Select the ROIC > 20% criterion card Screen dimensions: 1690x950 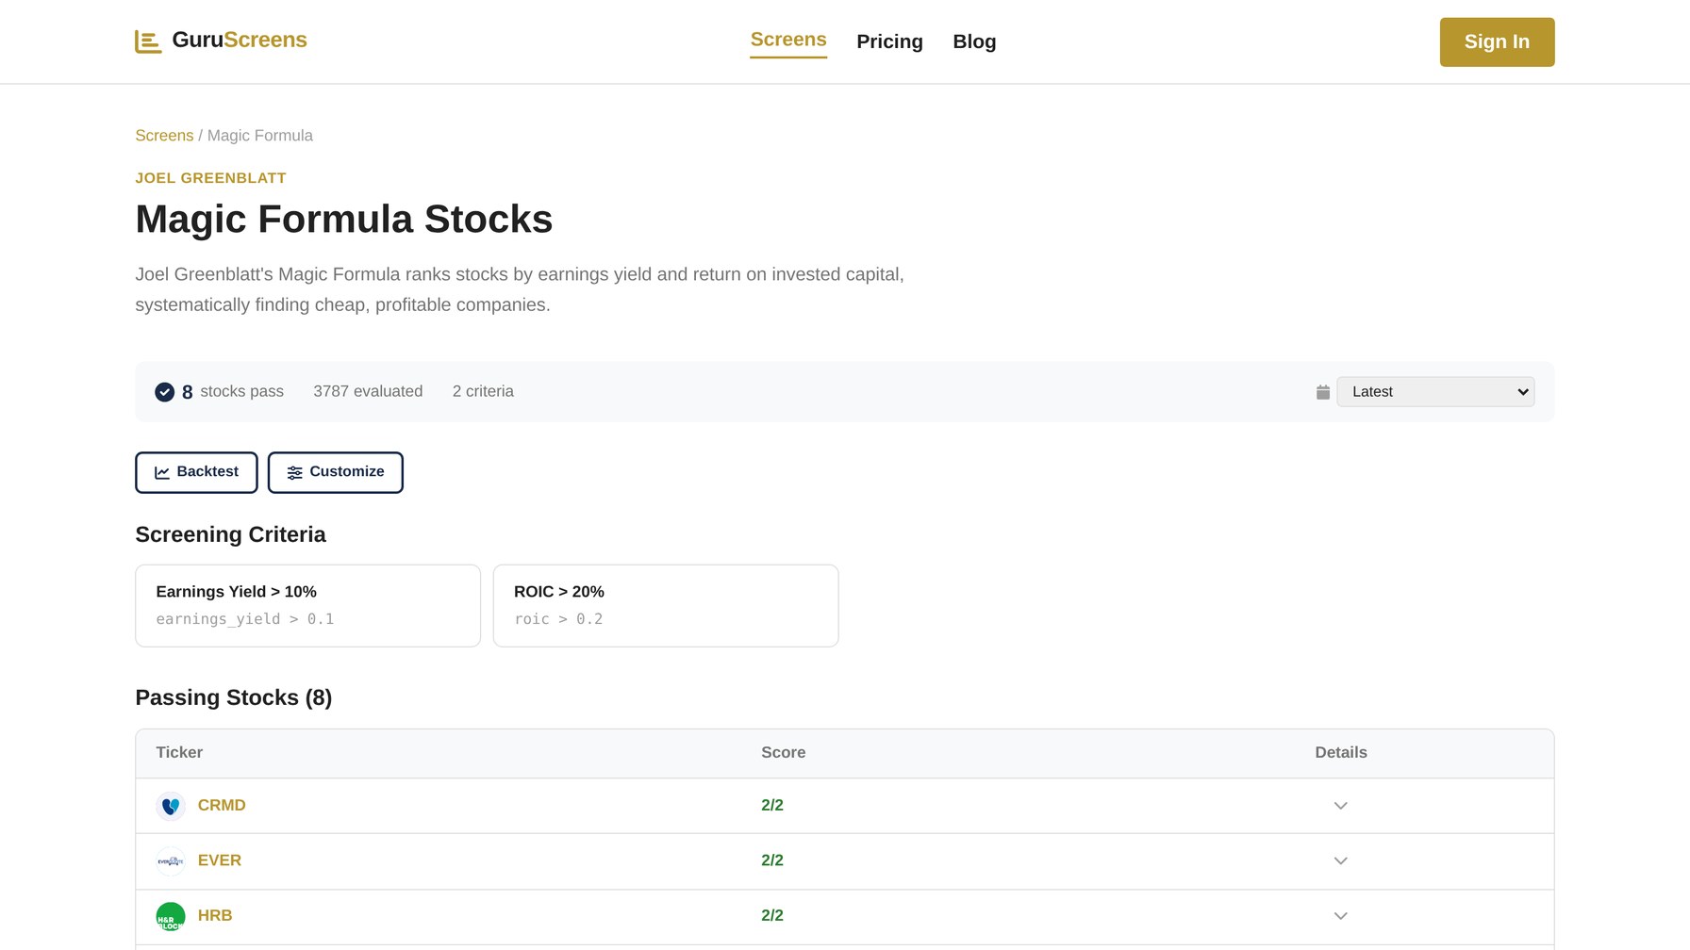666,605
